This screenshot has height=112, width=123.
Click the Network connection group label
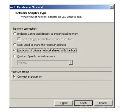[25, 29]
